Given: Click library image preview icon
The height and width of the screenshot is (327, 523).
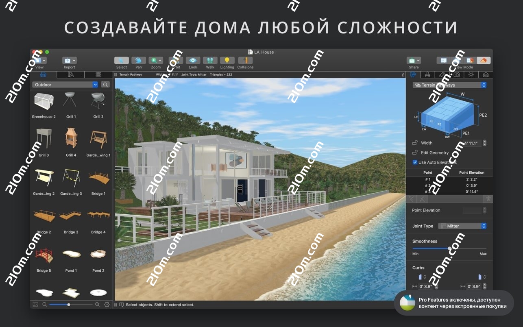Looking at the screenshot, I should (x=35, y=304).
